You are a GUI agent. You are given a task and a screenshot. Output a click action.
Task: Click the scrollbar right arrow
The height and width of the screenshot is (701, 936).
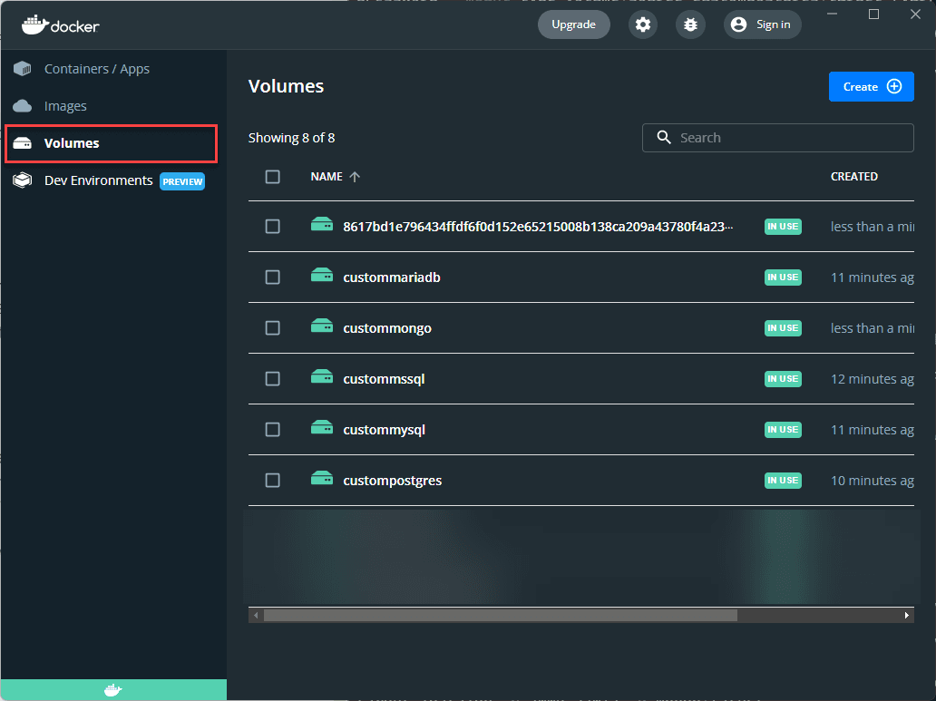[x=906, y=615]
